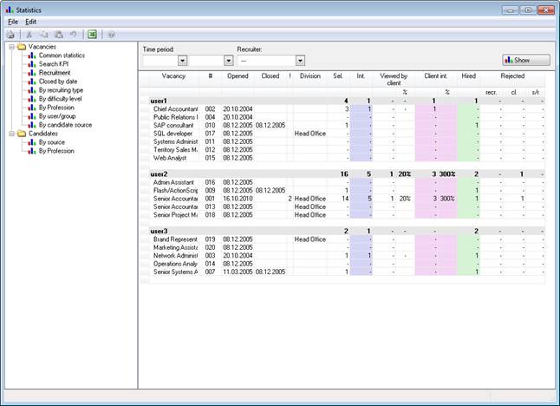Click the 16.10.2010 opened date cell
This screenshot has width=560, height=406.
[x=238, y=199]
